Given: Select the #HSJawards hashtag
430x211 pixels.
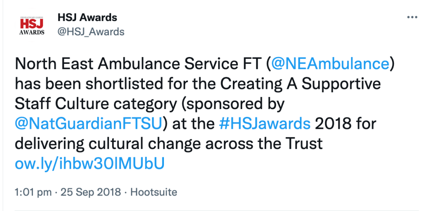Looking at the screenshot, I should [x=265, y=124].
